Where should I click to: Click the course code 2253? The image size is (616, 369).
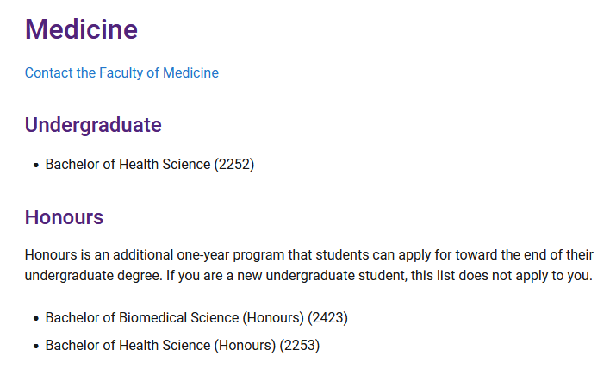300,345
